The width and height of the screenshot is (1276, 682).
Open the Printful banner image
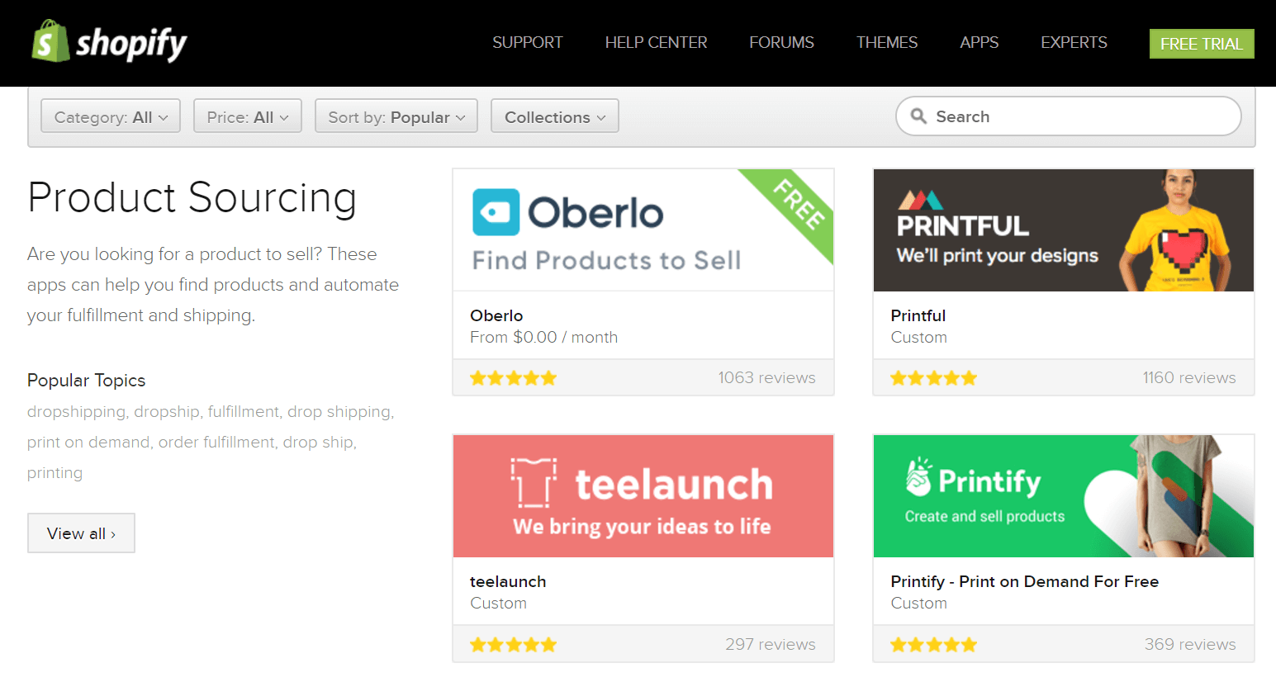coord(1064,230)
